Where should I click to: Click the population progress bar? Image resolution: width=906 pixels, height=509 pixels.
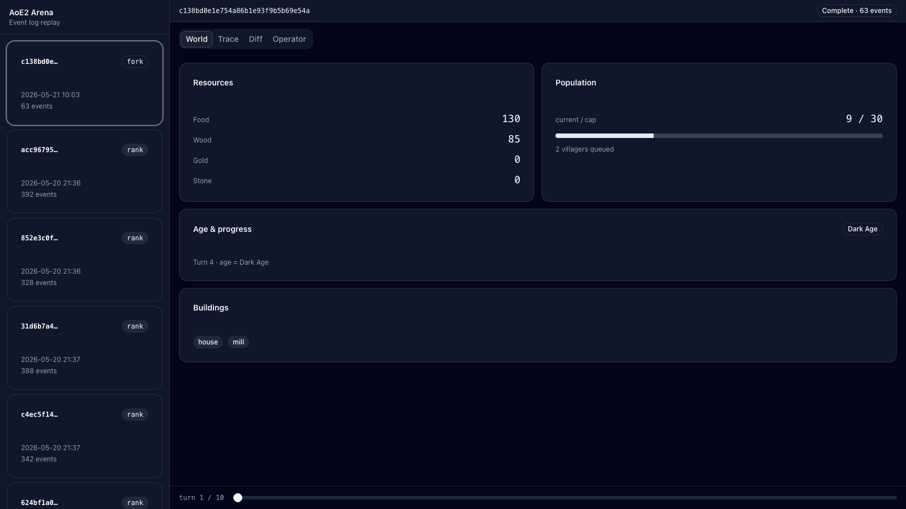pos(719,136)
